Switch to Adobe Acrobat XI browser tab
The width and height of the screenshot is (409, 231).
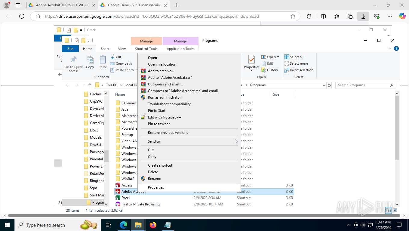click(61, 5)
